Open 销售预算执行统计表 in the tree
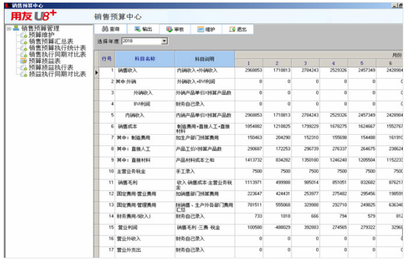The image size is (410, 263). (58, 48)
